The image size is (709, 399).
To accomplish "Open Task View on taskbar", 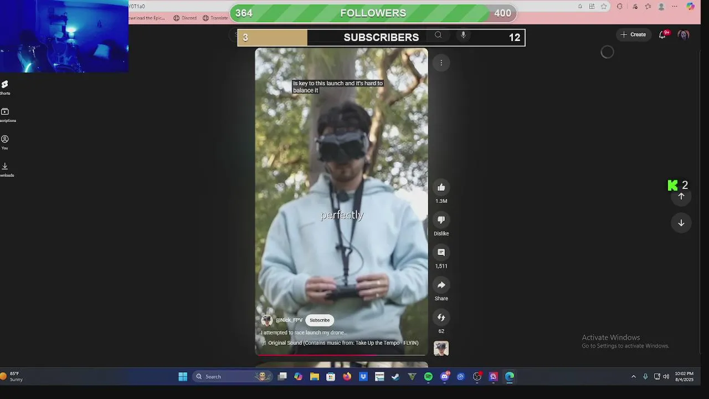I will point(282,377).
